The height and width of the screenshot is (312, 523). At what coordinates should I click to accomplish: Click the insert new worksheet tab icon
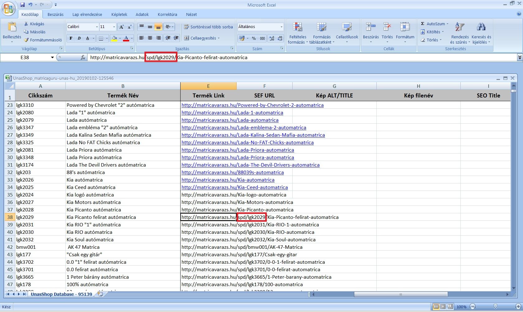[x=100, y=294]
